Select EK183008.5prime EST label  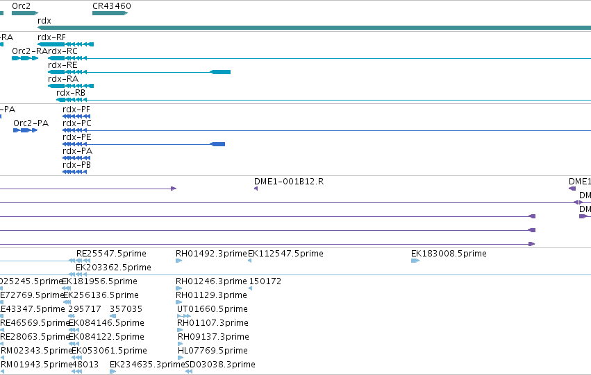[x=449, y=254]
